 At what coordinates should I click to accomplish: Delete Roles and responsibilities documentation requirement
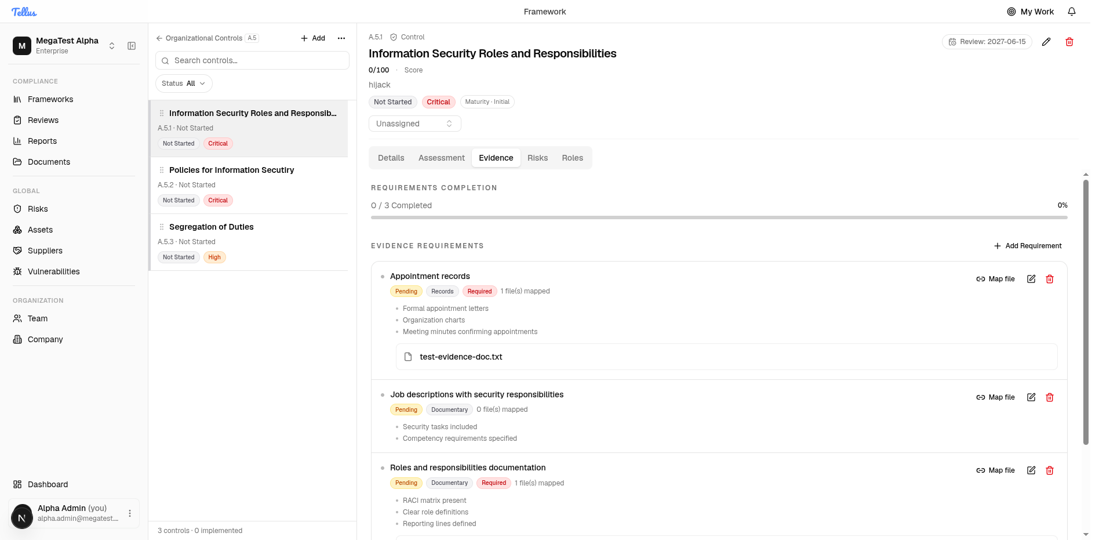pos(1050,470)
